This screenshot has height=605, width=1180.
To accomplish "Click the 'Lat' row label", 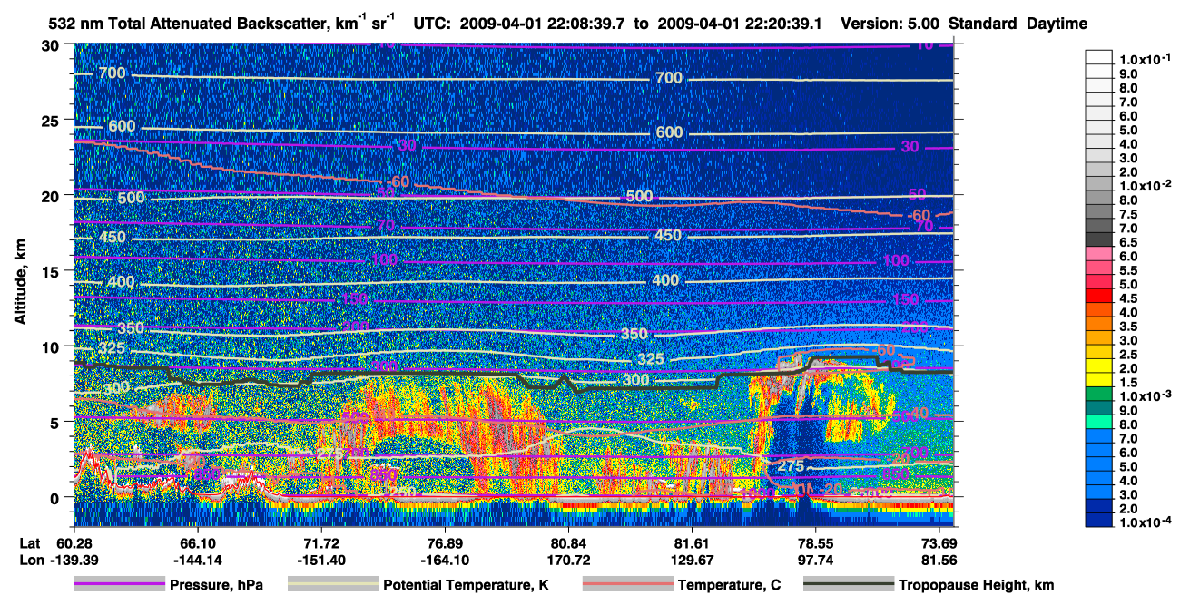I will pyautogui.click(x=31, y=542).
